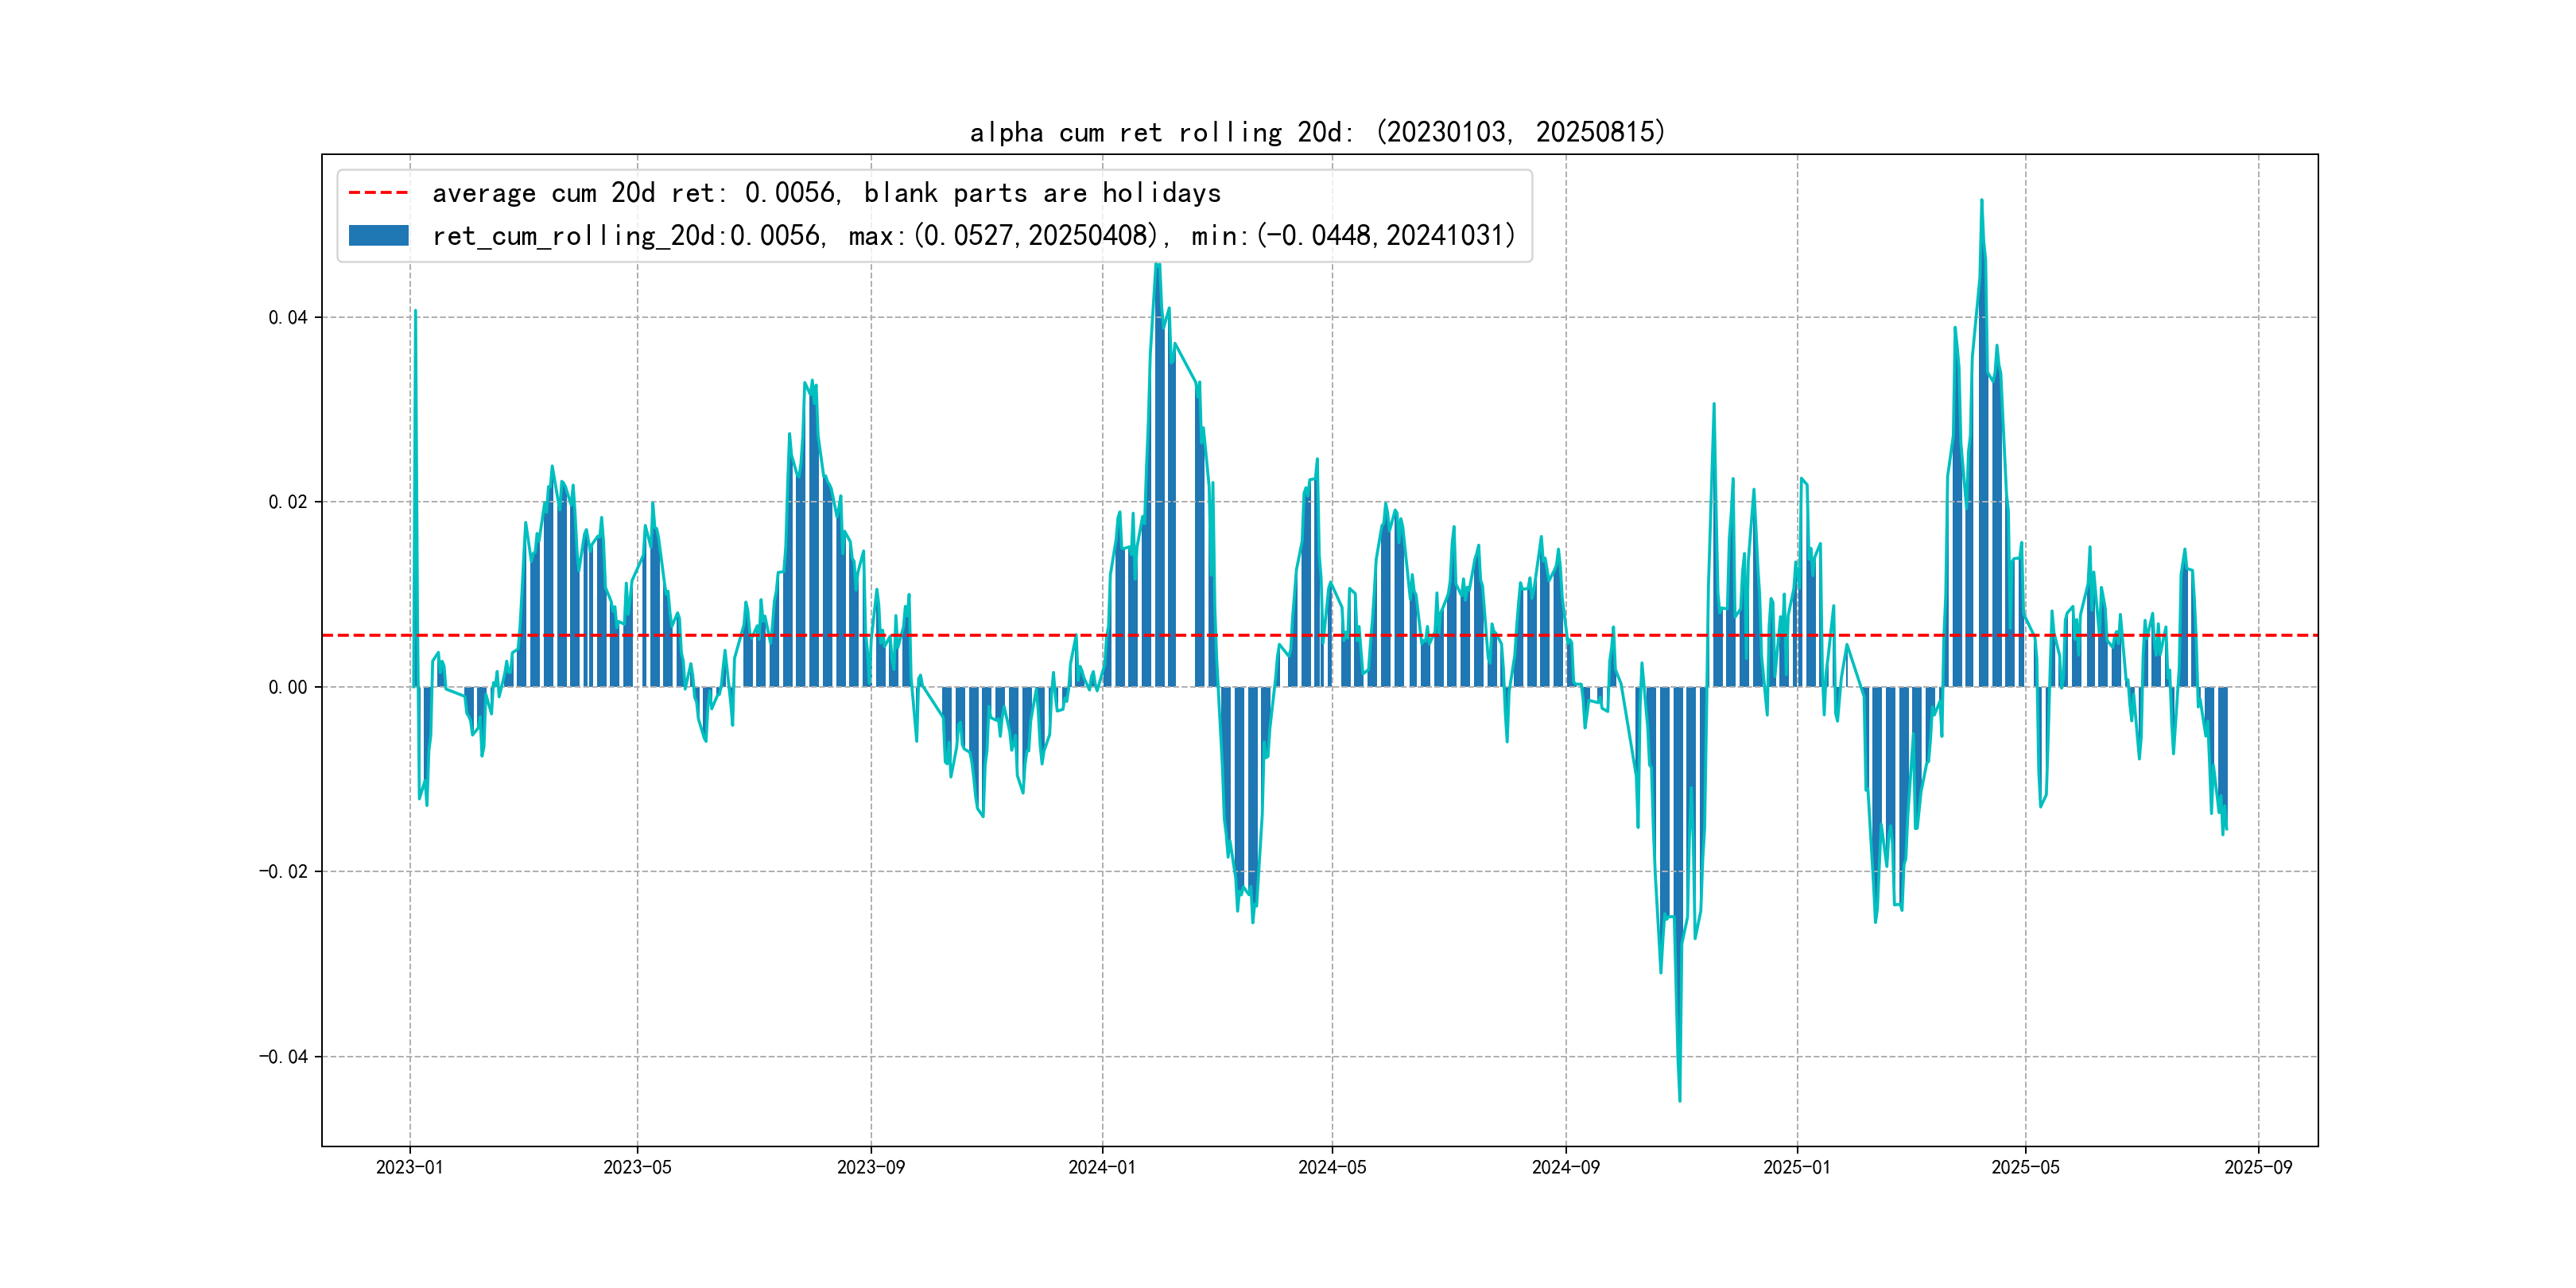Select the 2025-01 x-axis tick label
The image size is (2576, 1288).
1796,1167
